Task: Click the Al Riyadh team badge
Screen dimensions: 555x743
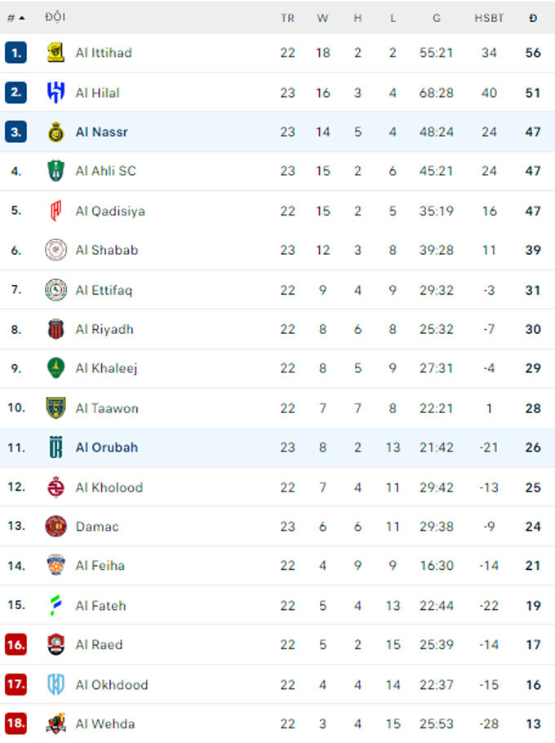Action: (x=55, y=329)
